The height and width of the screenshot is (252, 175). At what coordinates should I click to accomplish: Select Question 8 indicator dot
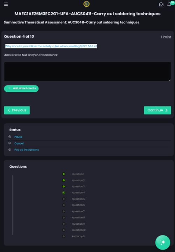64,218
